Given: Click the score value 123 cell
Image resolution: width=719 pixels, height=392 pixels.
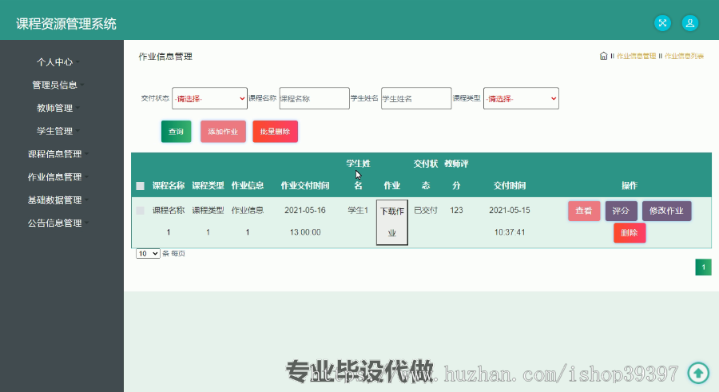Looking at the screenshot, I should pos(456,211).
